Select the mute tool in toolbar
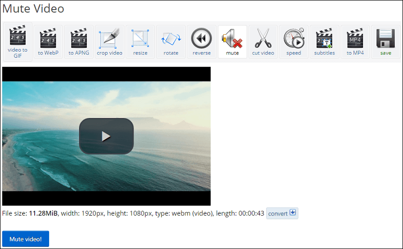 [x=232, y=42]
